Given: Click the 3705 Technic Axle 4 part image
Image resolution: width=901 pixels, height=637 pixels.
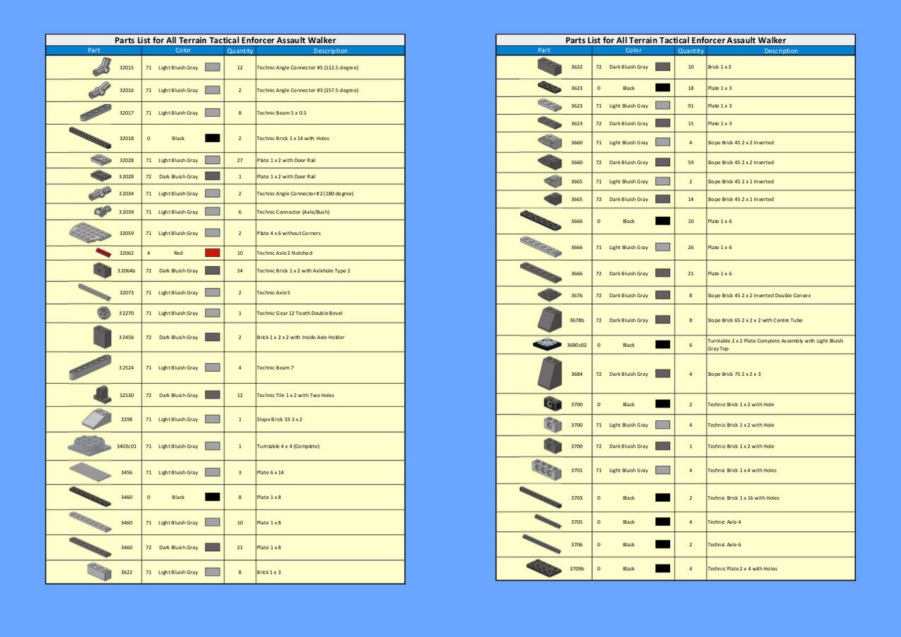Looking at the screenshot, I should (548, 522).
